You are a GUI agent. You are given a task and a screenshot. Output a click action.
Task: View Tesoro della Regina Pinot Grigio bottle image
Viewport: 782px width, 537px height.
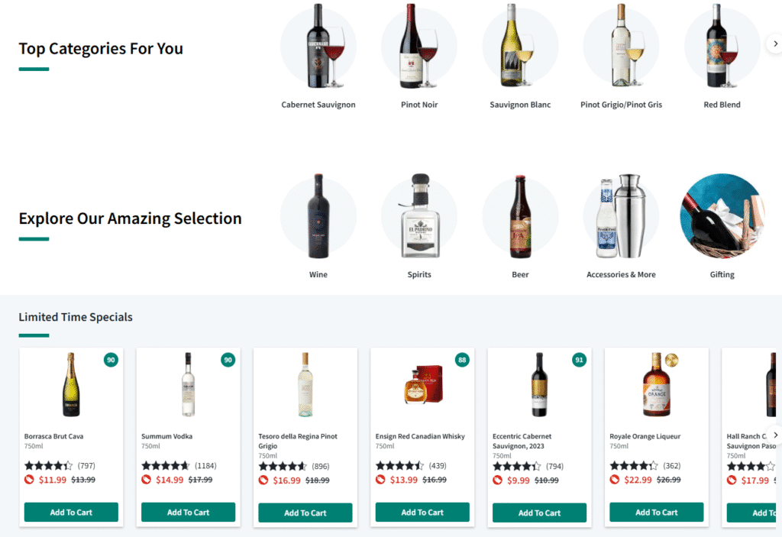(x=305, y=385)
